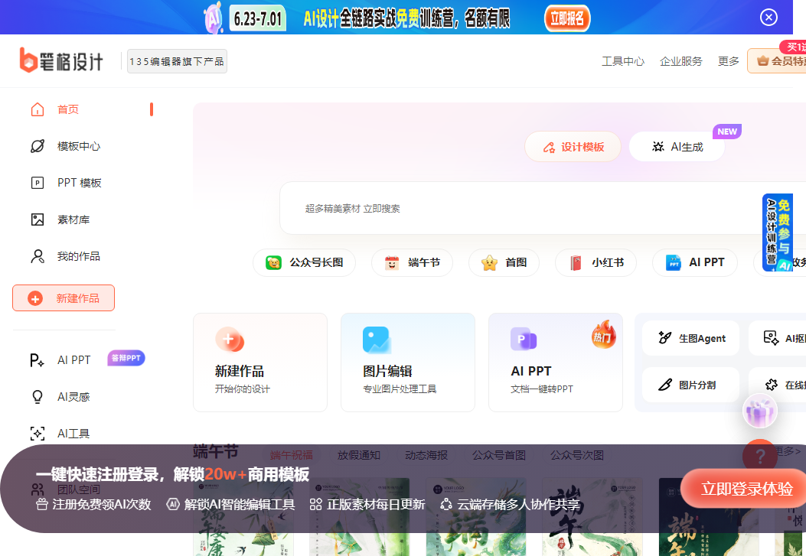
Task: Click the floating gift box icon
Action: [760, 411]
